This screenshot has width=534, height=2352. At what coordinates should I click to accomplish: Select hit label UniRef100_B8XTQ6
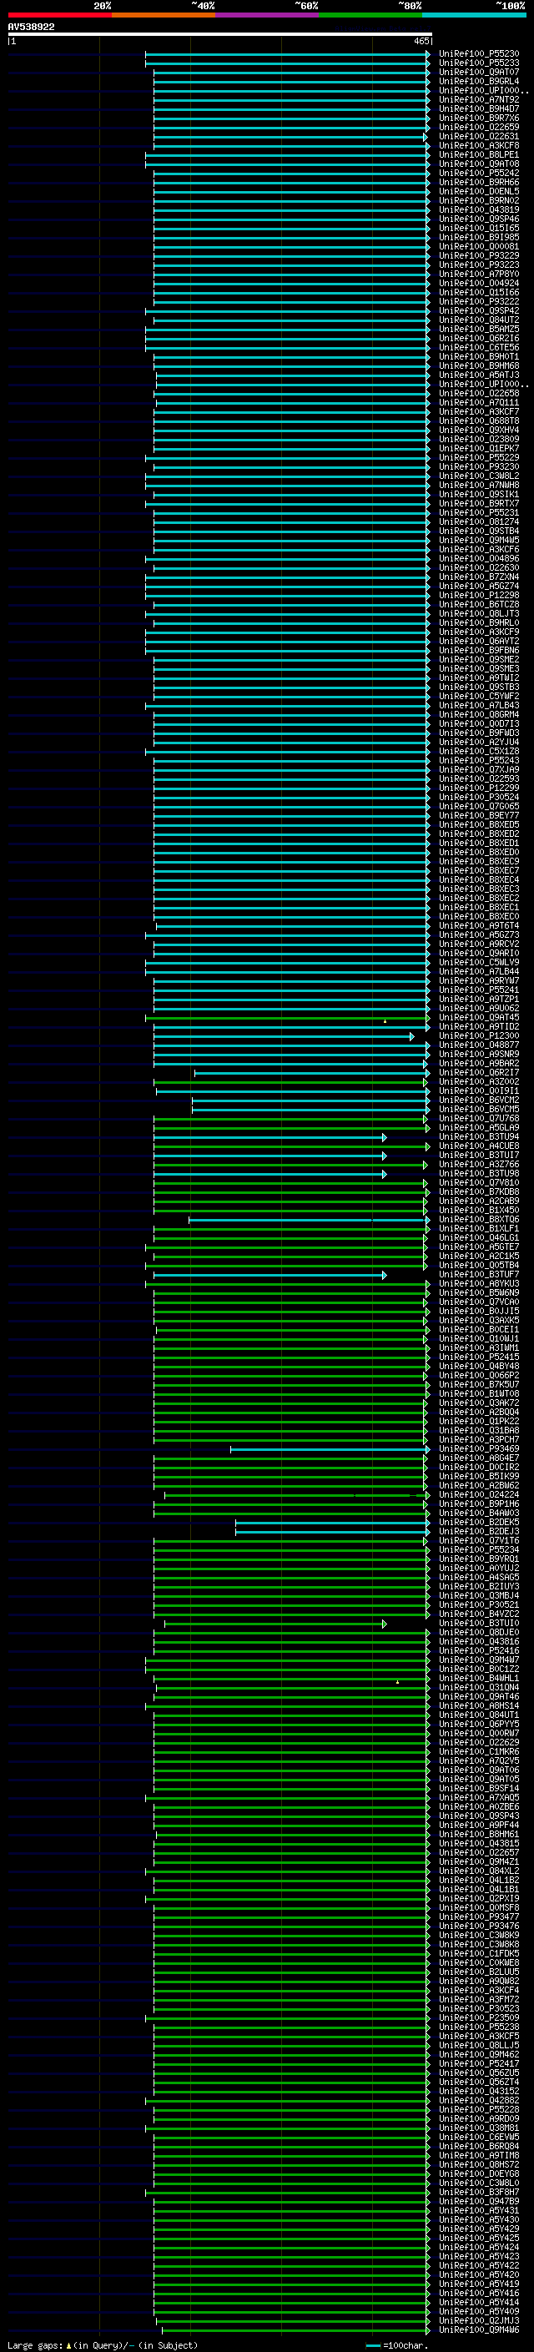pos(478,1220)
